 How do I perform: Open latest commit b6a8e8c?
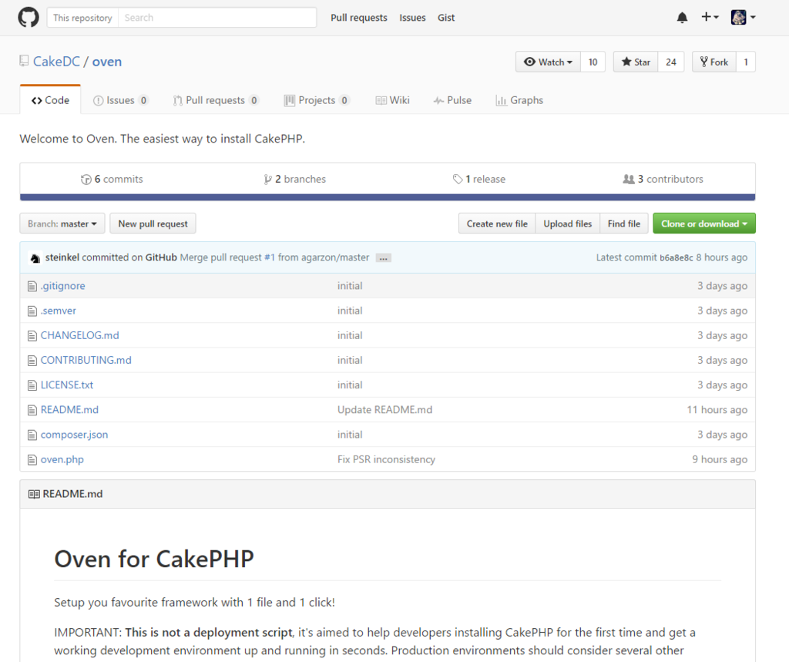(677, 257)
